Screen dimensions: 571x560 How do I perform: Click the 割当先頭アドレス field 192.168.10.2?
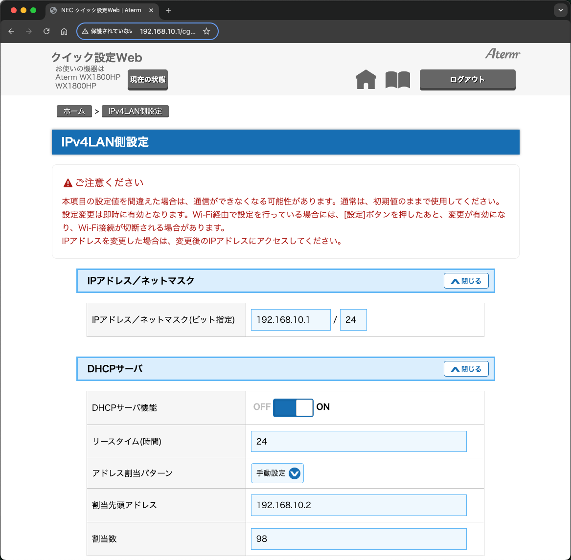tap(359, 505)
